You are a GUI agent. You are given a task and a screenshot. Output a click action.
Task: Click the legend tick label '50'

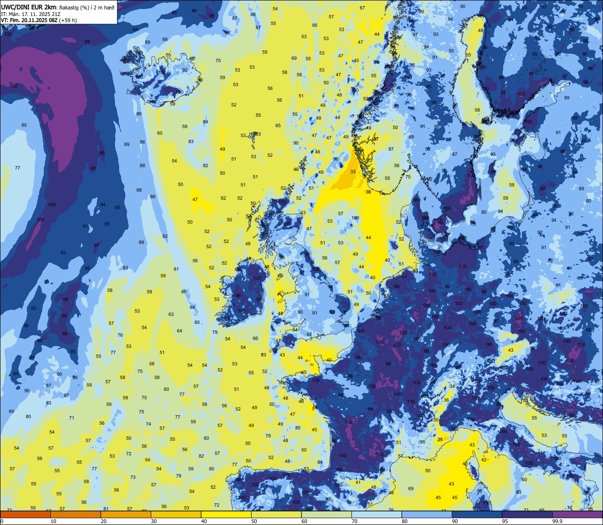(254, 521)
